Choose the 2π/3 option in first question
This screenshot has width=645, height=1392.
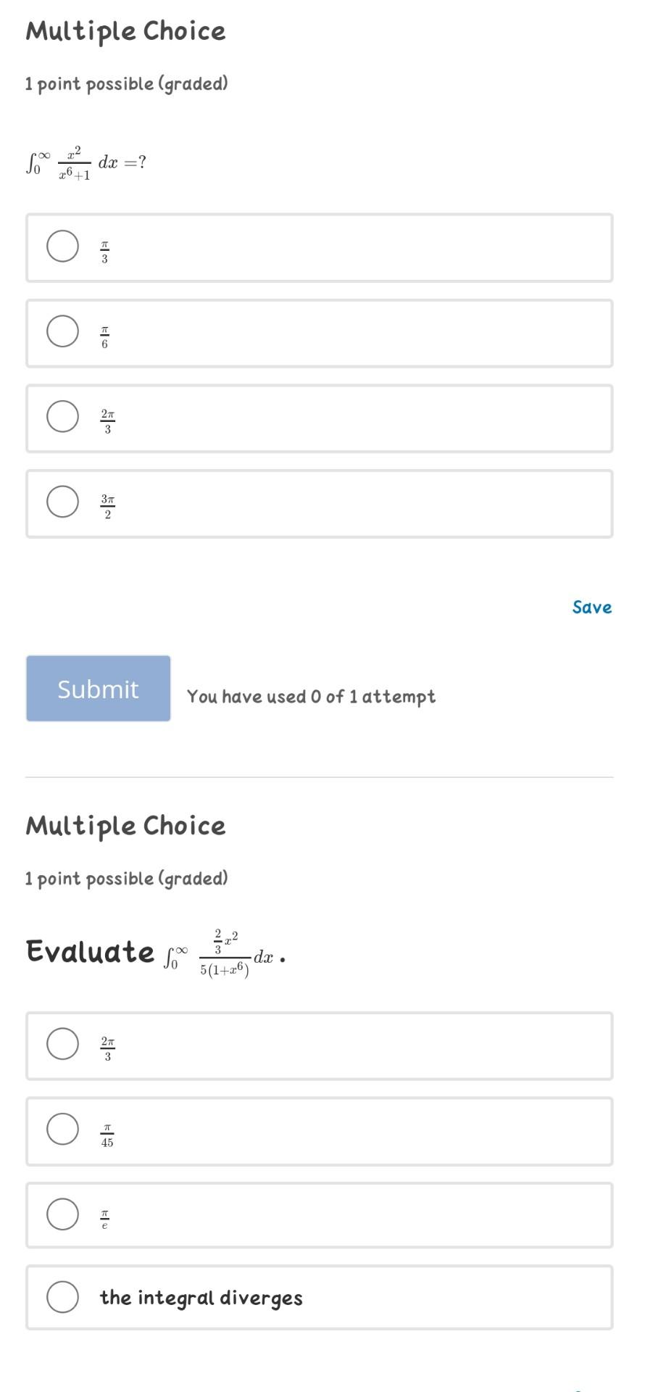pos(62,416)
